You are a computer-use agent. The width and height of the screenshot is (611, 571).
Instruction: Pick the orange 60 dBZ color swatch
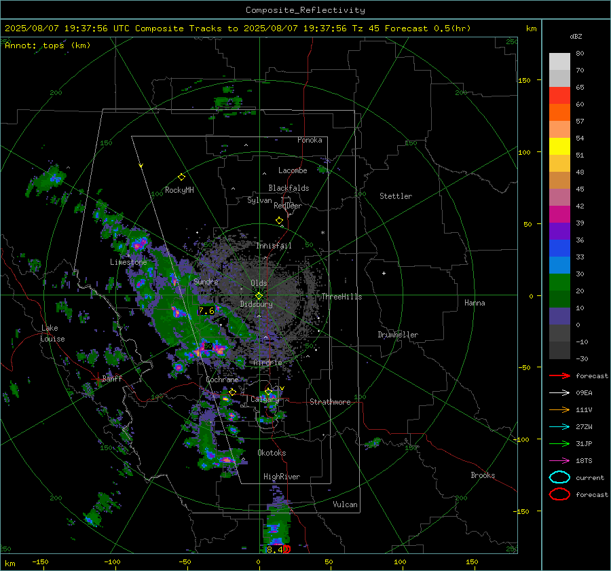pyautogui.click(x=559, y=112)
